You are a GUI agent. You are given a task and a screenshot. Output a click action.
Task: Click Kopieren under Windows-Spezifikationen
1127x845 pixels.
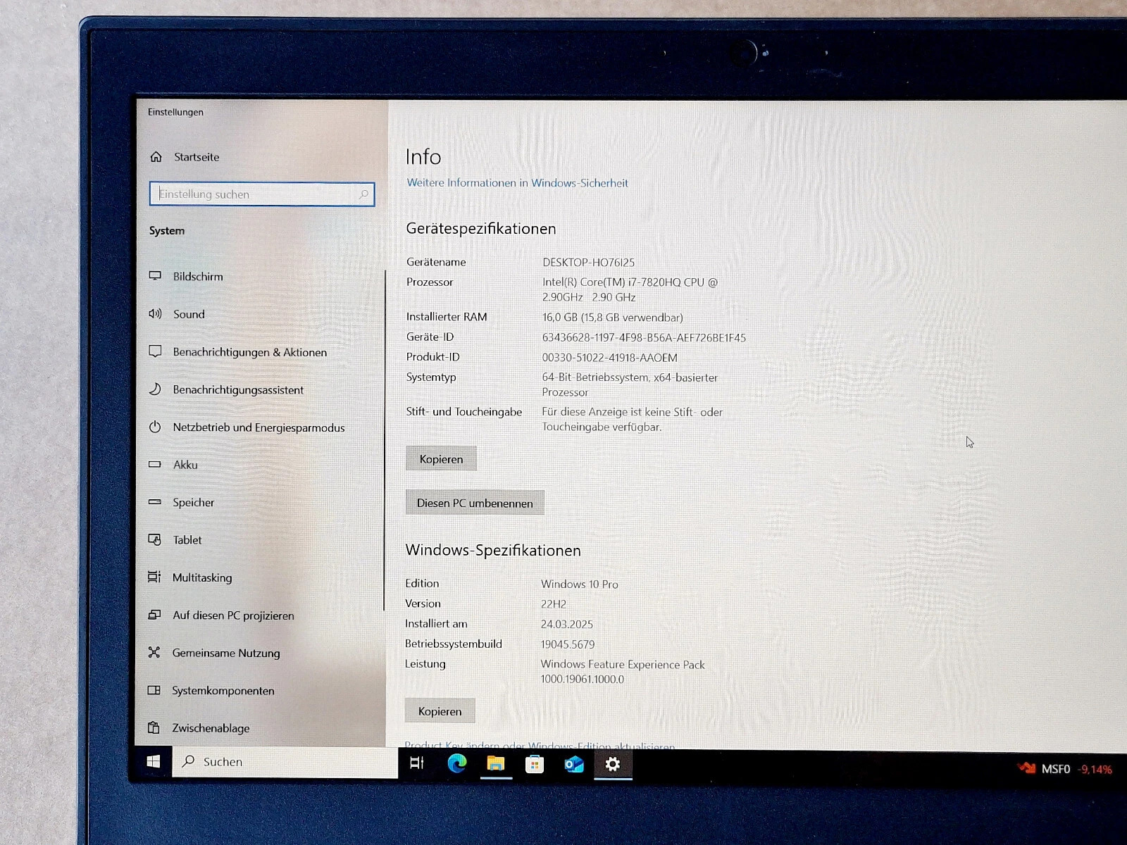pos(440,711)
